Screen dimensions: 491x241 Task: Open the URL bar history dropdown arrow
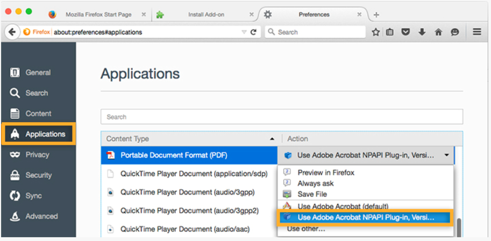(244, 32)
